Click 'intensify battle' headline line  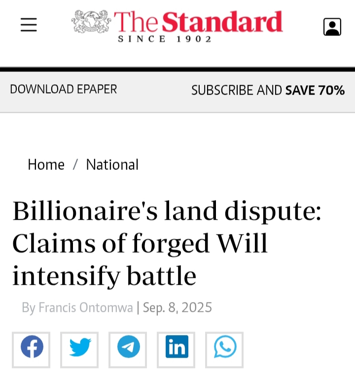pyautogui.click(x=105, y=275)
